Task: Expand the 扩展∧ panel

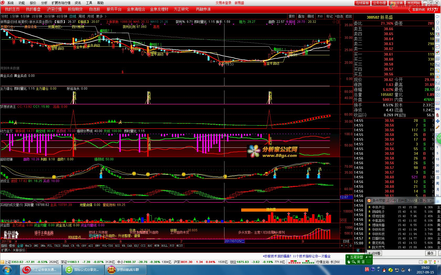Action: [x=6, y=250]
